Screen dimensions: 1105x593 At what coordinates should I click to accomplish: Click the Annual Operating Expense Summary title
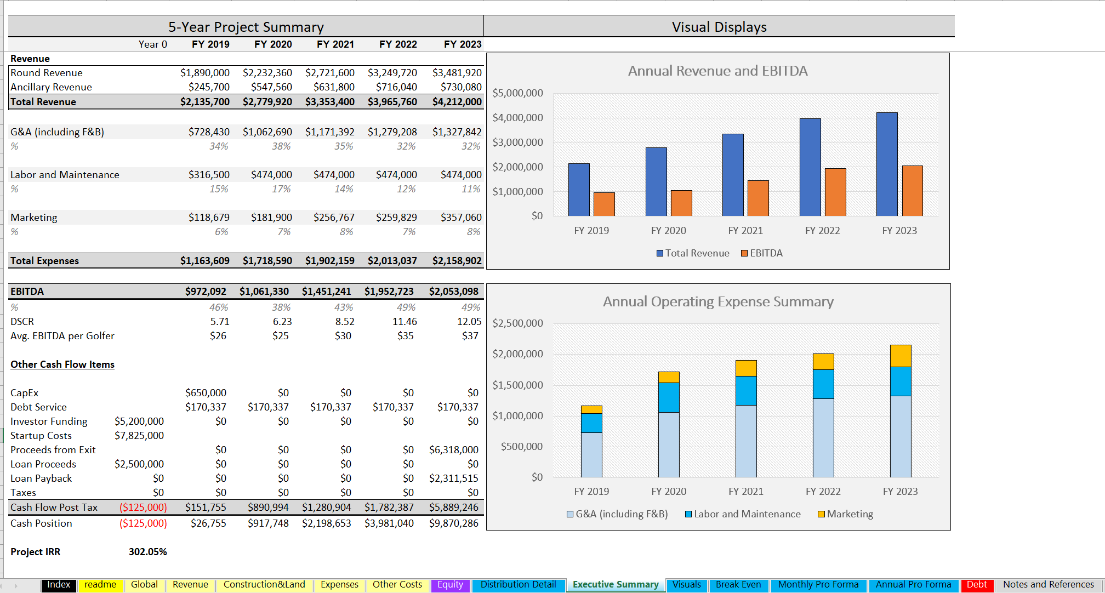coord(718,301)
